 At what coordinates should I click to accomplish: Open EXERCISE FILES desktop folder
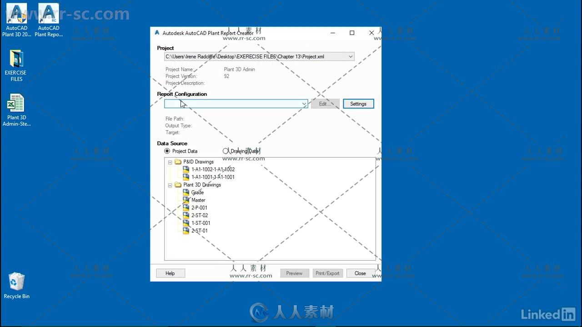[x=16, y=66]
